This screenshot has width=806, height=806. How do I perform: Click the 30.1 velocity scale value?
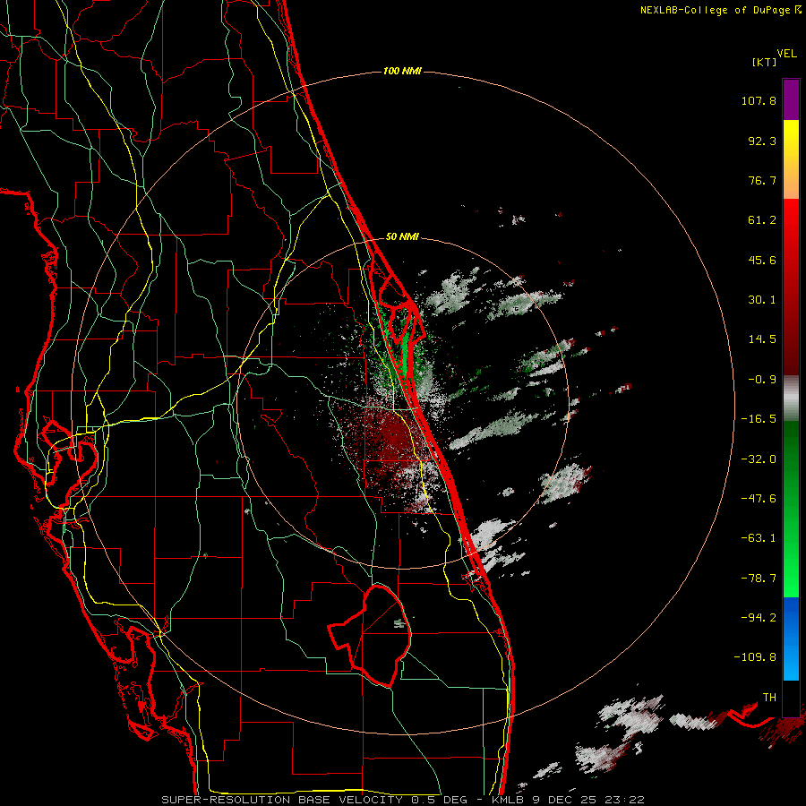tap(762, 300)
